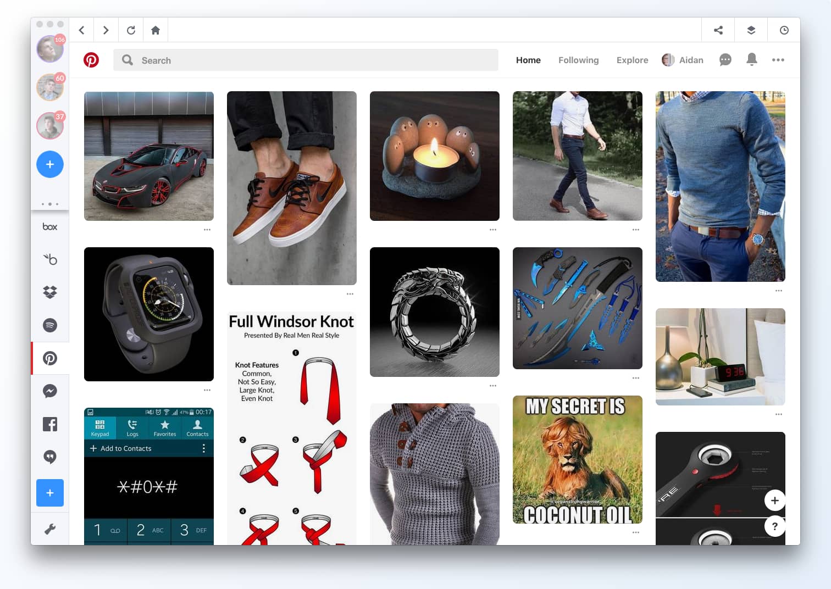Click the Pinterest logo
The image size is (831, 589).
click(x=91, y=60)
